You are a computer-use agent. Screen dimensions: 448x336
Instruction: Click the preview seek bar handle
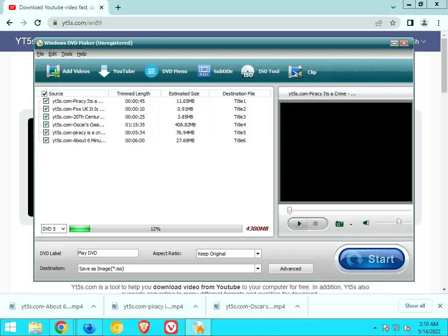(x=290, y=210)
